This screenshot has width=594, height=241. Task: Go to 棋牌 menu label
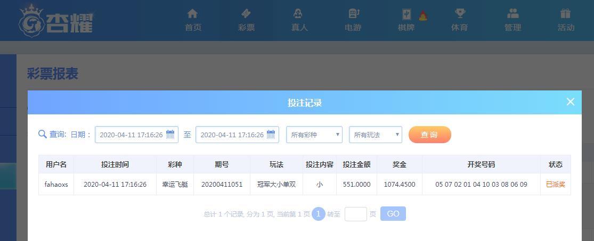[x=406, y=28]
